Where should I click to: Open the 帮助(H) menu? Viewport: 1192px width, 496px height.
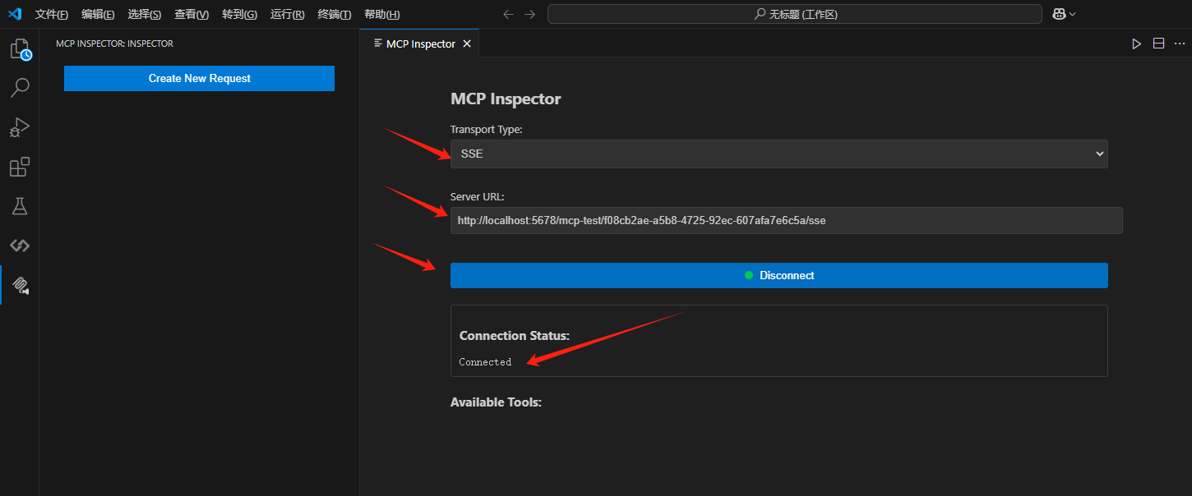[381, 14]
